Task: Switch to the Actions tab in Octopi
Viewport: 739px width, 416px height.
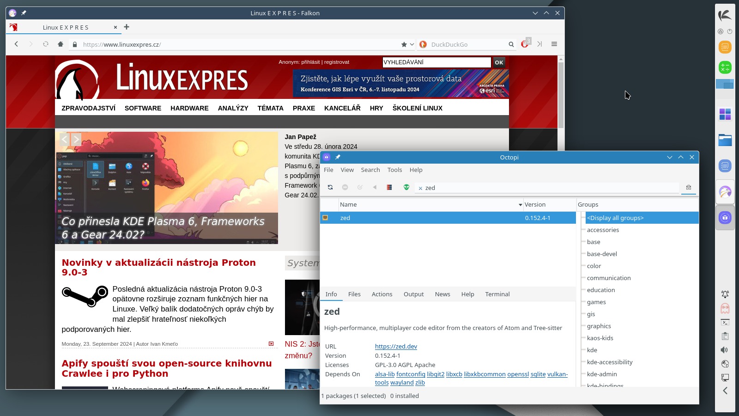Action: pyautogui.click(x=382, y=294)
